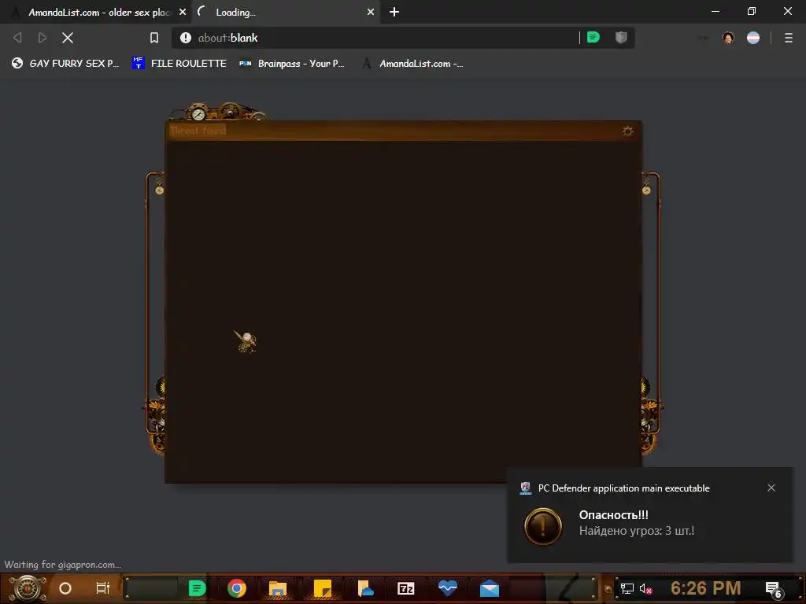Open Sticky Notes from taskbar

322,588
